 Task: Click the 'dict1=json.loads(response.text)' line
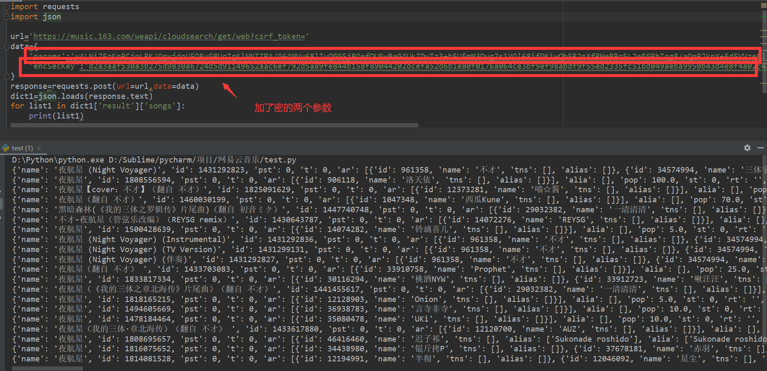82,96
